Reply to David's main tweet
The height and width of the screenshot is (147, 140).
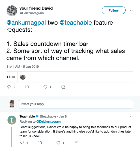9,87
